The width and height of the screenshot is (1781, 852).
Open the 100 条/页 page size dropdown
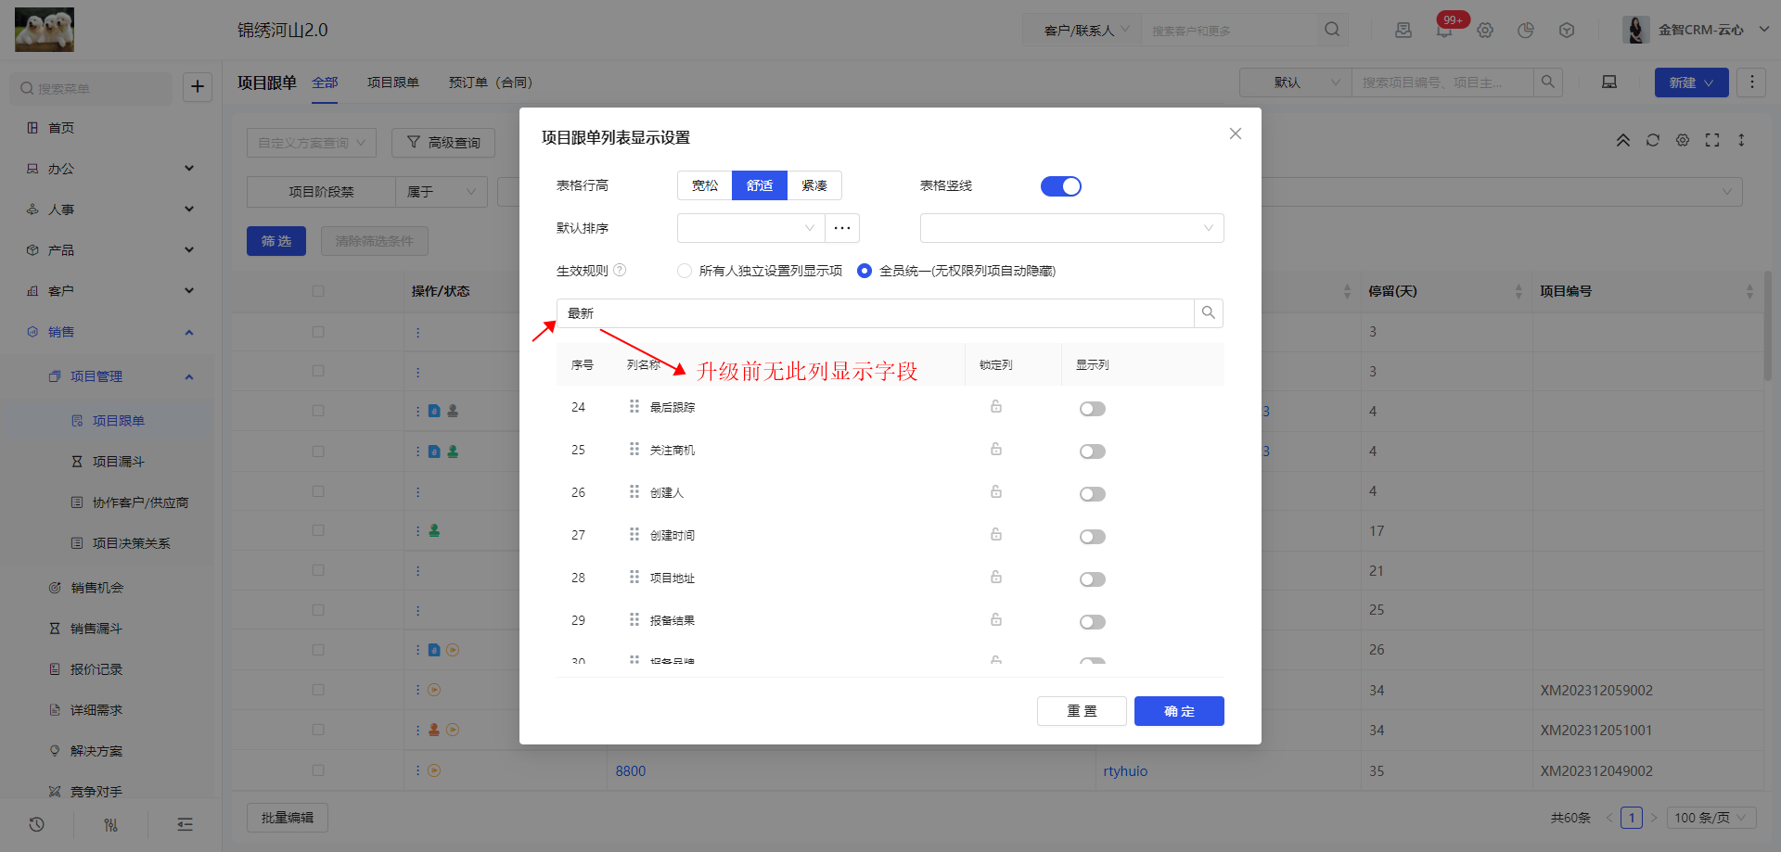pyautogui.click(x=1712, y=818)
